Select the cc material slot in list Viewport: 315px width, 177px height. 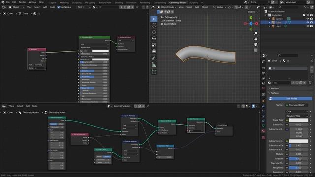tap(288, 68)
